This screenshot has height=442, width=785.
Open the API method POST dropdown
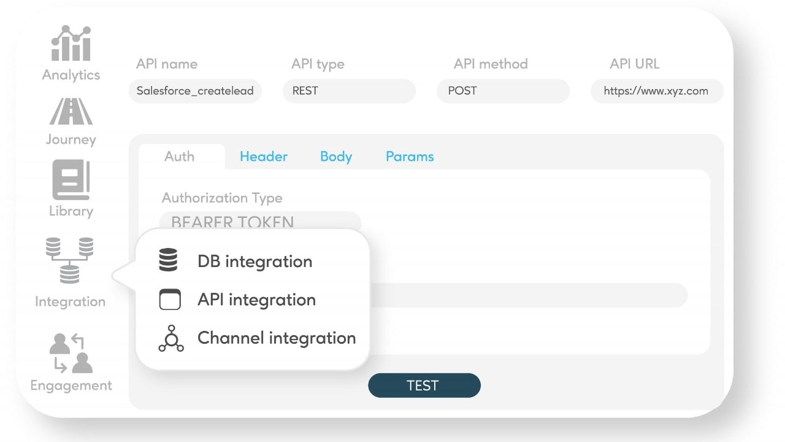[x=503, y=91]
